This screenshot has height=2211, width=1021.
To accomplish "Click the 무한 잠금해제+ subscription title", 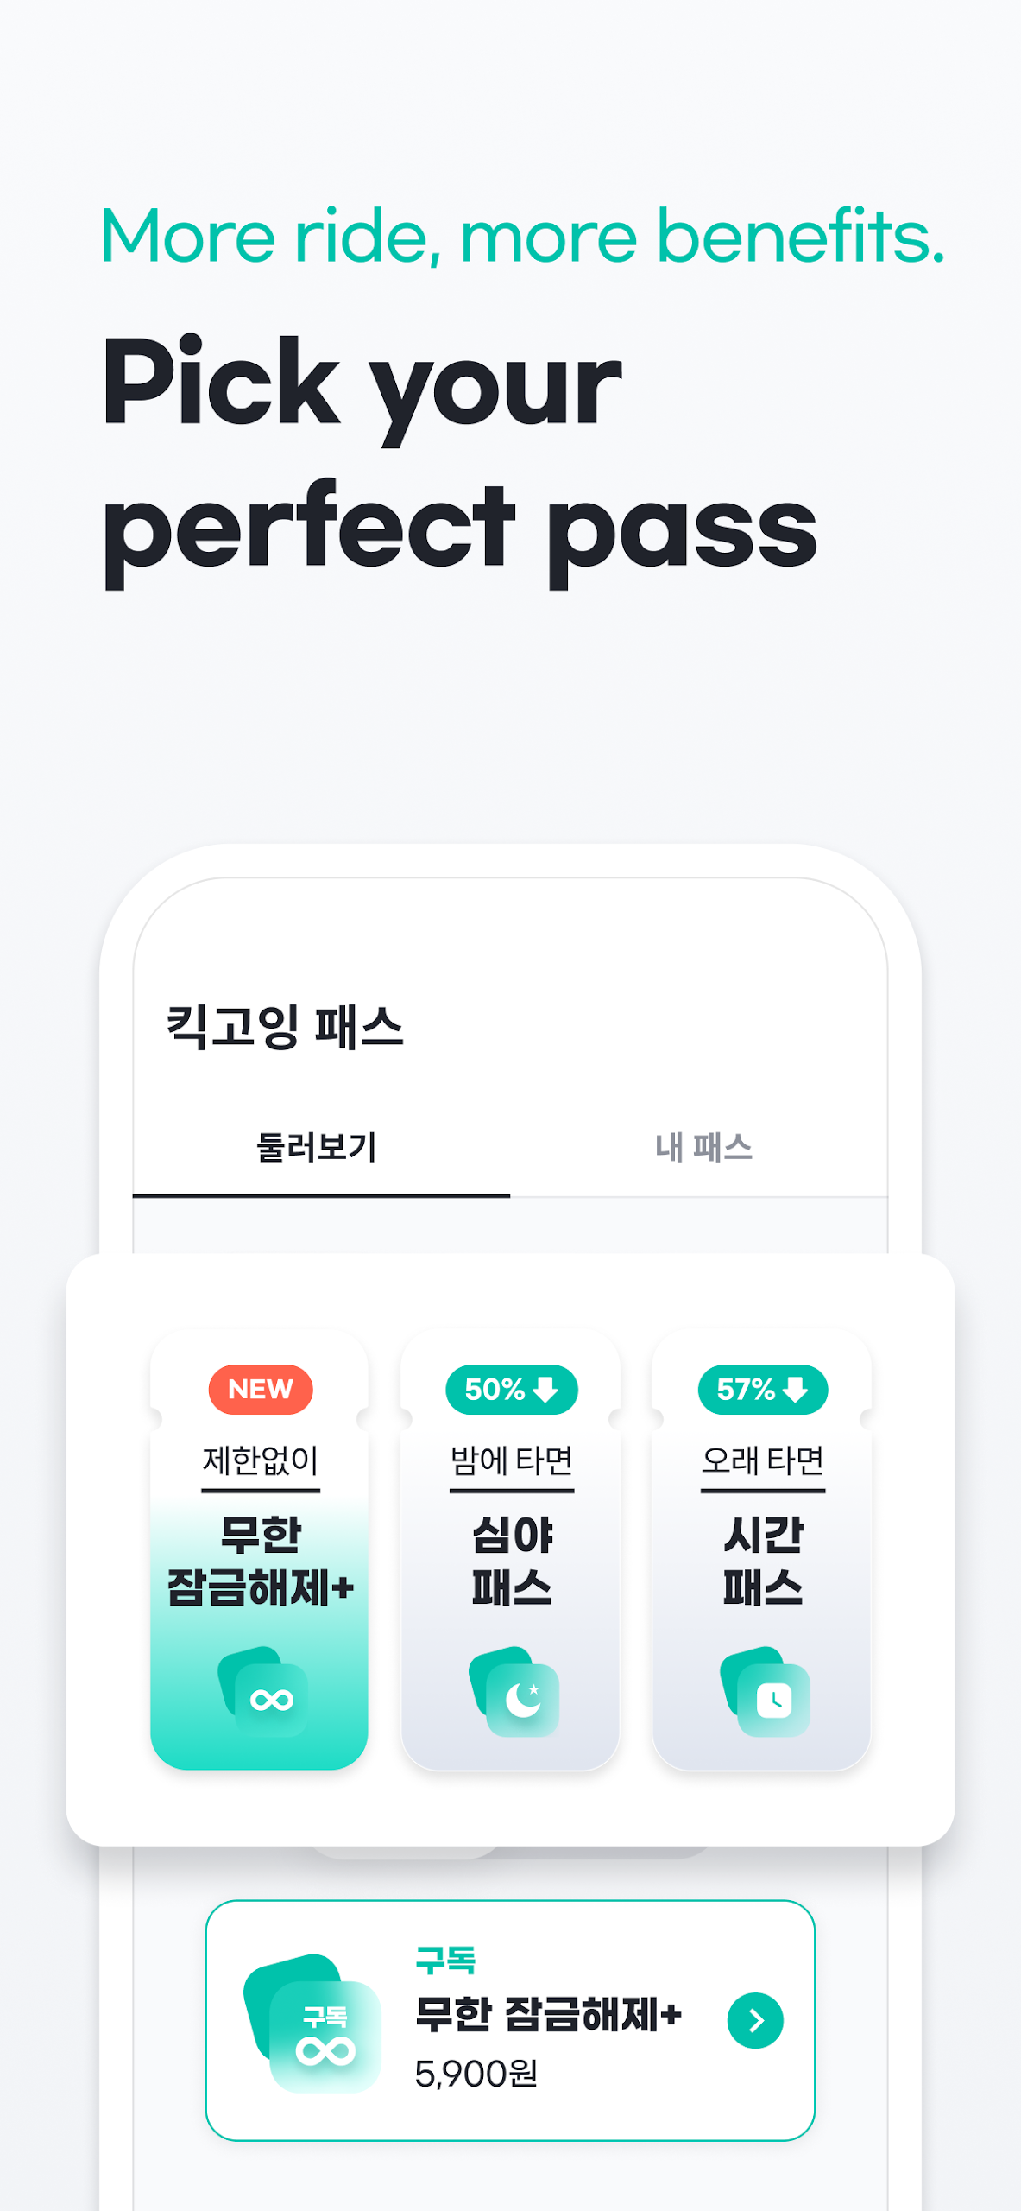I will pos(549,2015).
